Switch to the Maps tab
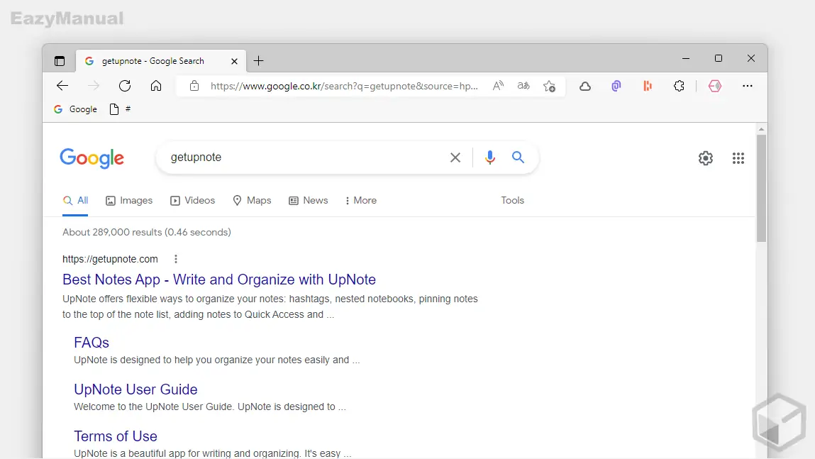 [252, 201]
